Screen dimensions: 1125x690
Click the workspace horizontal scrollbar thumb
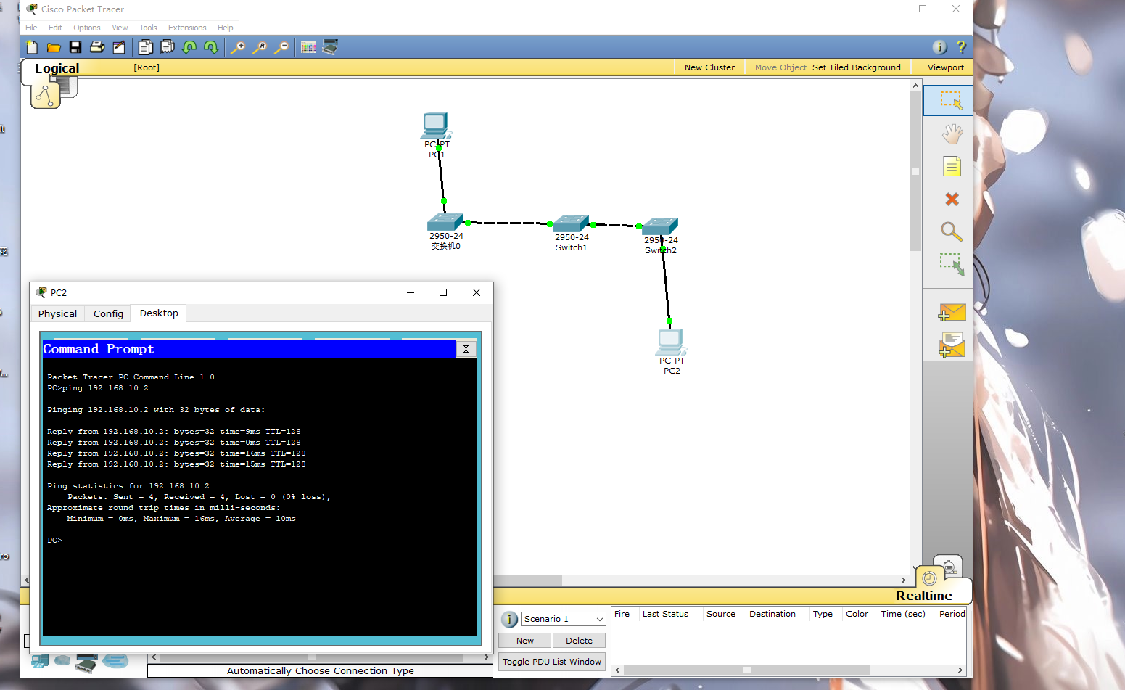527,580
